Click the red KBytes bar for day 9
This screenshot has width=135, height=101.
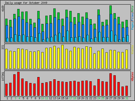pos(38,87)
